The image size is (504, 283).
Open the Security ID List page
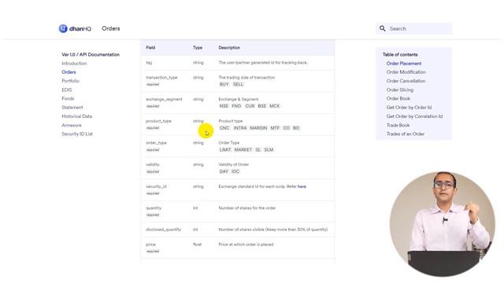coord(77,134)
